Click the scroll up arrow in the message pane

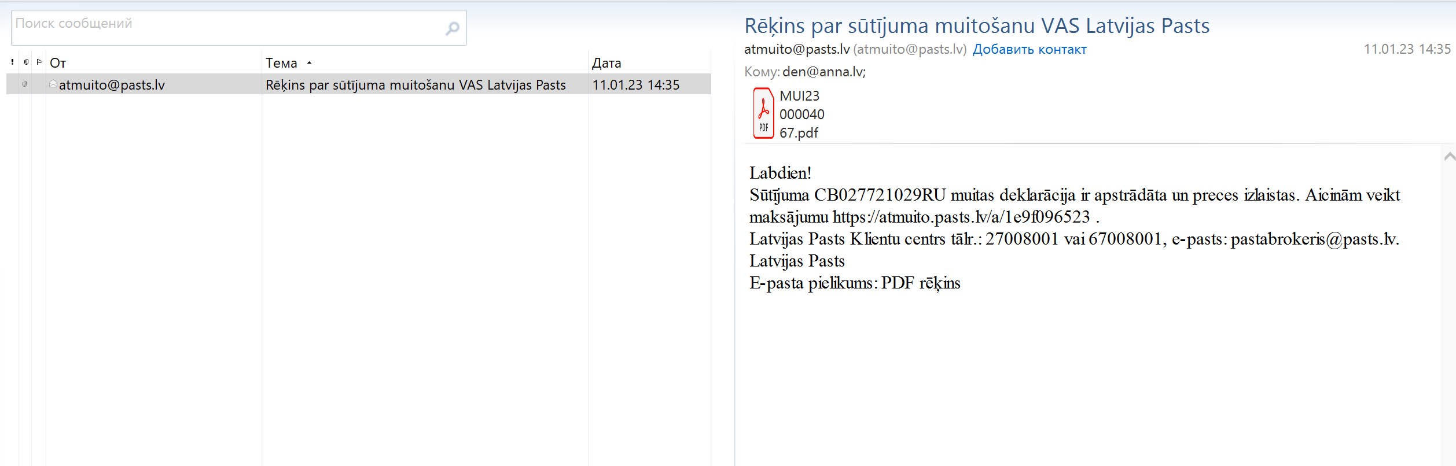click(x=1450, y=156)
